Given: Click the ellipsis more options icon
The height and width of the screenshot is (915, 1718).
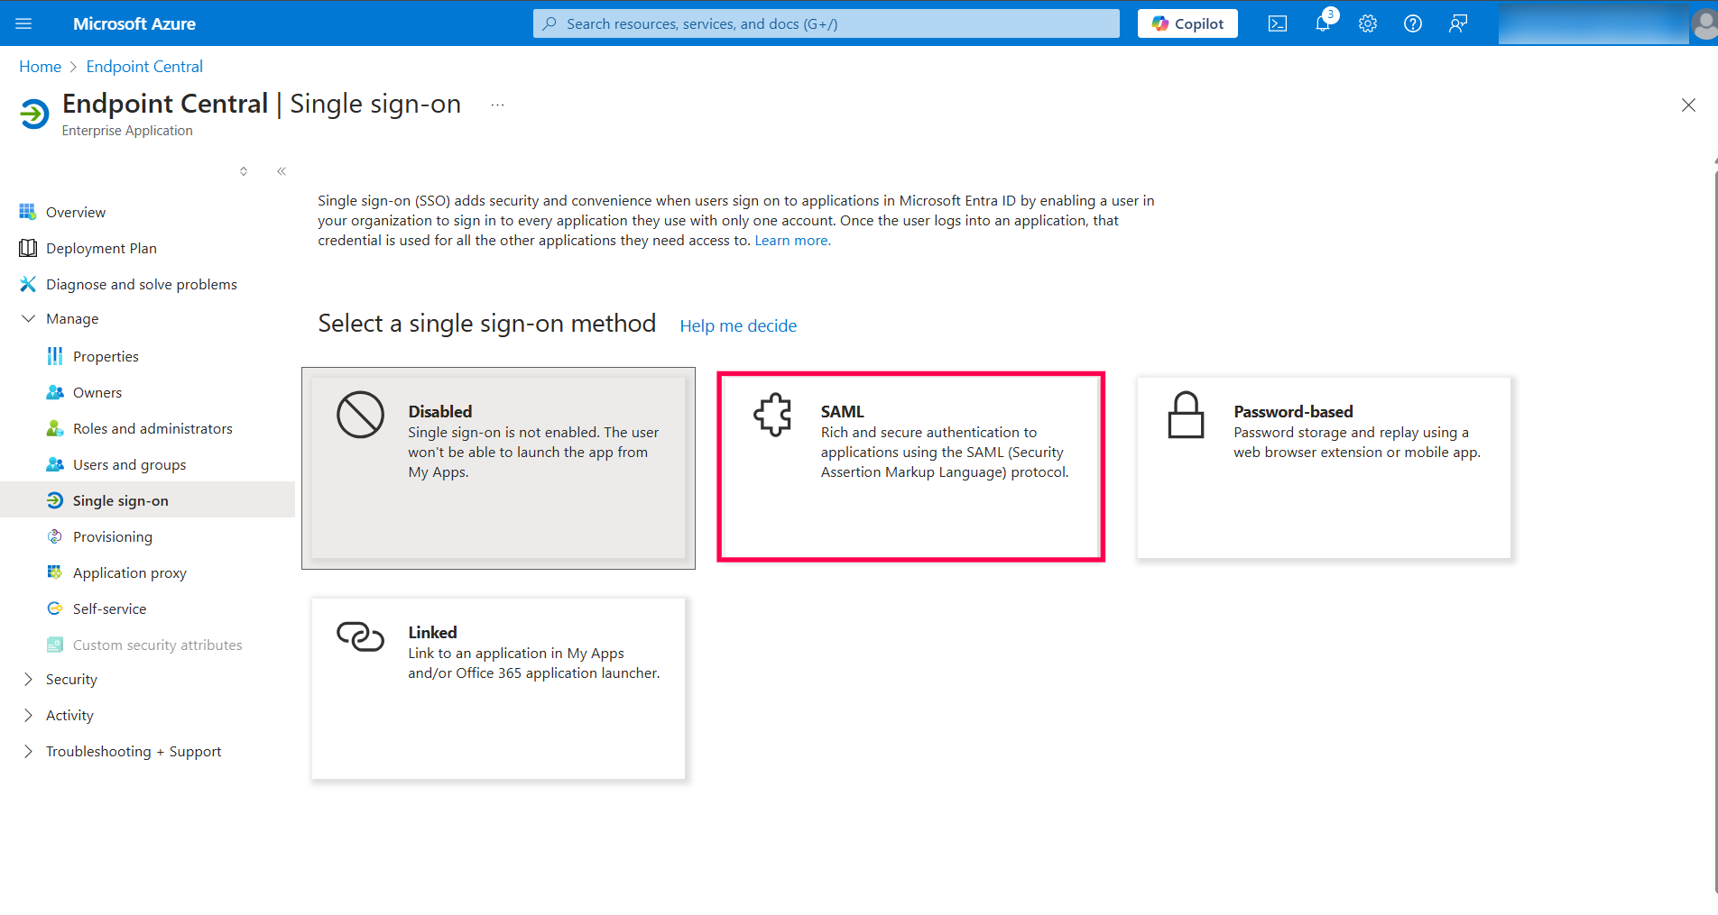Looking at the screenshot, I should coord(497,105).
